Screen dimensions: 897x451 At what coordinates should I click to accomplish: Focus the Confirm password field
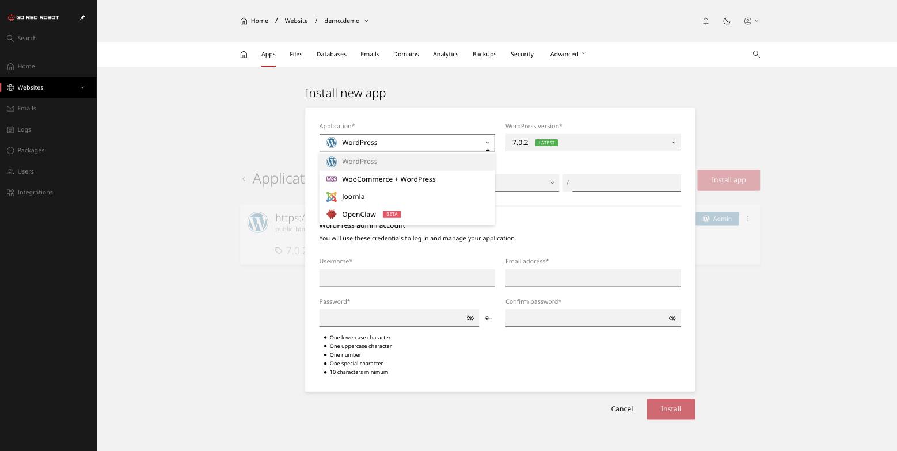[x=593, y=318]
